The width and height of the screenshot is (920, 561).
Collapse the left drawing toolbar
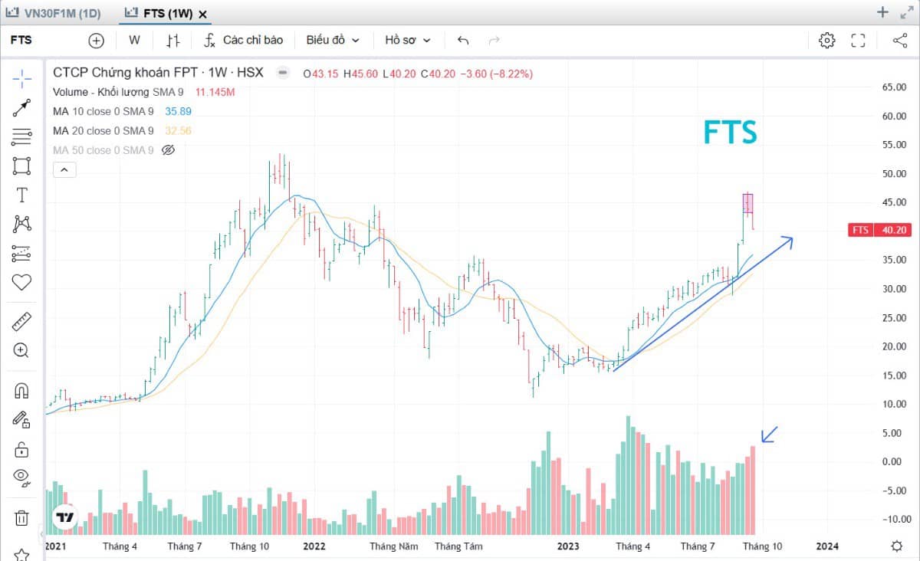tap(41, 534)
